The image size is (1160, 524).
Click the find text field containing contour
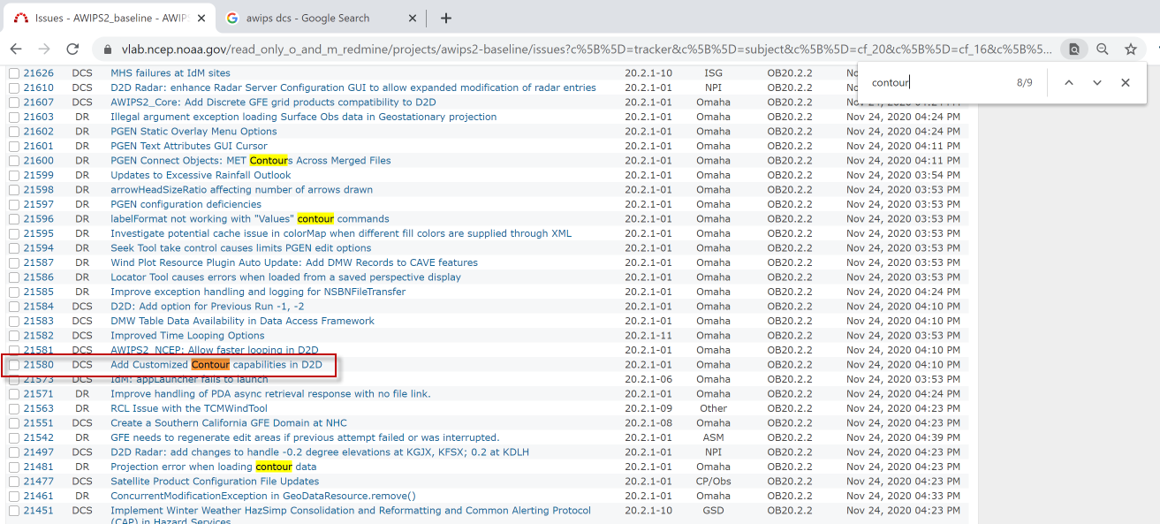tap(936, 82)
